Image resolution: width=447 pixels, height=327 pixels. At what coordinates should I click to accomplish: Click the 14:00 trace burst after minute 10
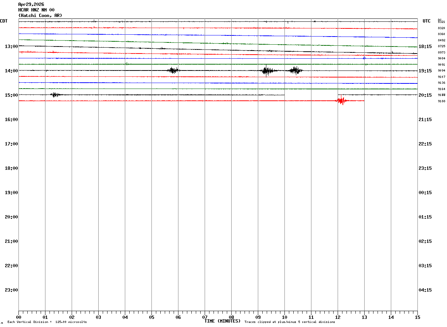click(296, 70)
